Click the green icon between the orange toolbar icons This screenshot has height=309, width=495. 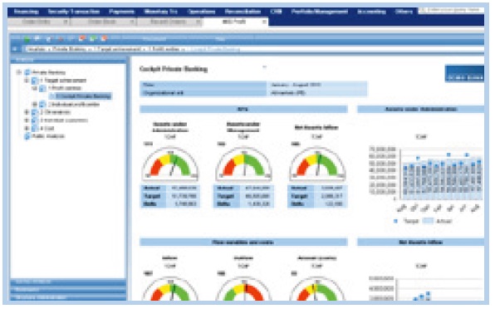click(x=93, y=39)
